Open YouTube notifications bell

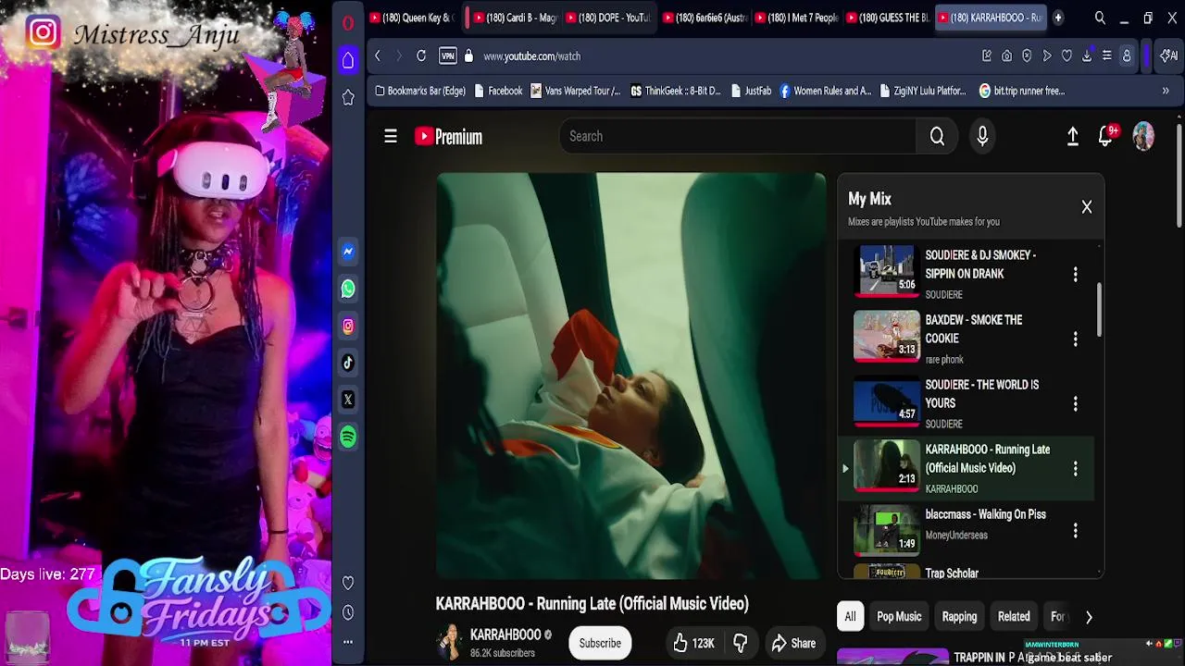[x=1105, y=137]
